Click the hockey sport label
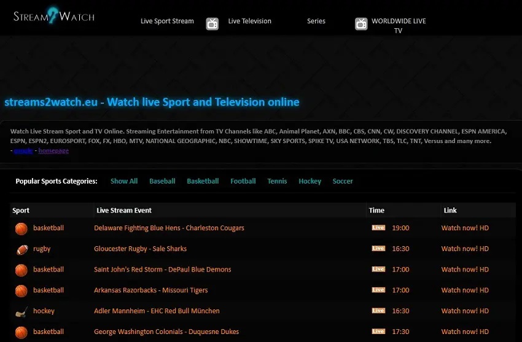 point(44,311)
